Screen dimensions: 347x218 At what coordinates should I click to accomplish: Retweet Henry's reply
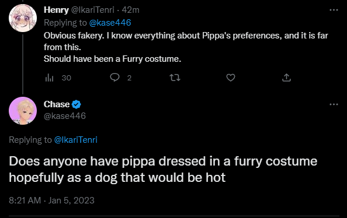(x=175, y=78)
